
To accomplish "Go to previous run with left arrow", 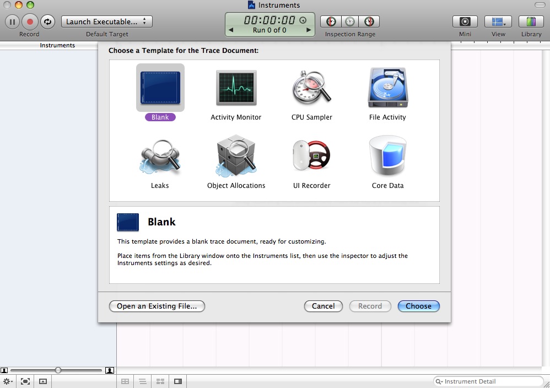I will 230,30.
